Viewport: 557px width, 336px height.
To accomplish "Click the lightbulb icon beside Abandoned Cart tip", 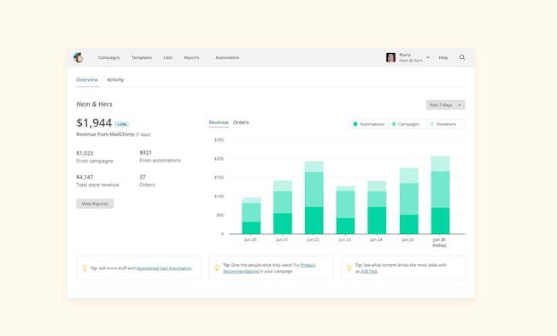I will point(85,268).
